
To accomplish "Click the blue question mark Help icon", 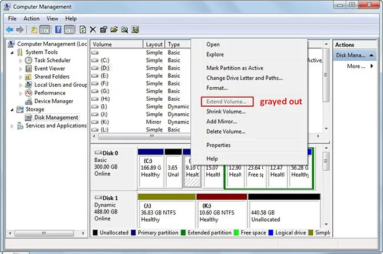I will point(58,29).
